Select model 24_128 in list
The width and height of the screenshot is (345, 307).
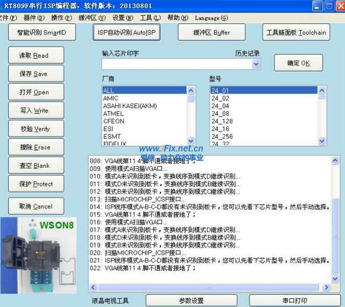pyautogui.click(x=222, y=121)
